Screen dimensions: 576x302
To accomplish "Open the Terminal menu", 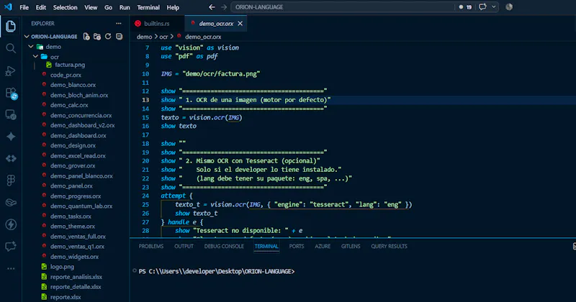I will pos(148,7).
